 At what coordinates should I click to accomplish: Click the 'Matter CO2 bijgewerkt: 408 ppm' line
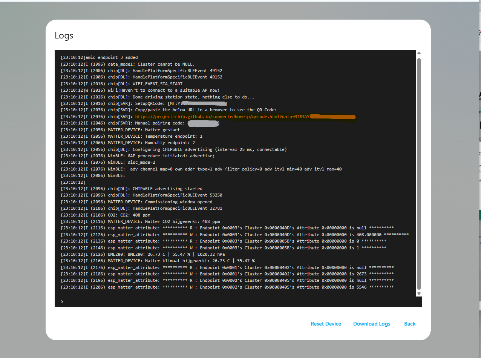(x=140, y=221)
